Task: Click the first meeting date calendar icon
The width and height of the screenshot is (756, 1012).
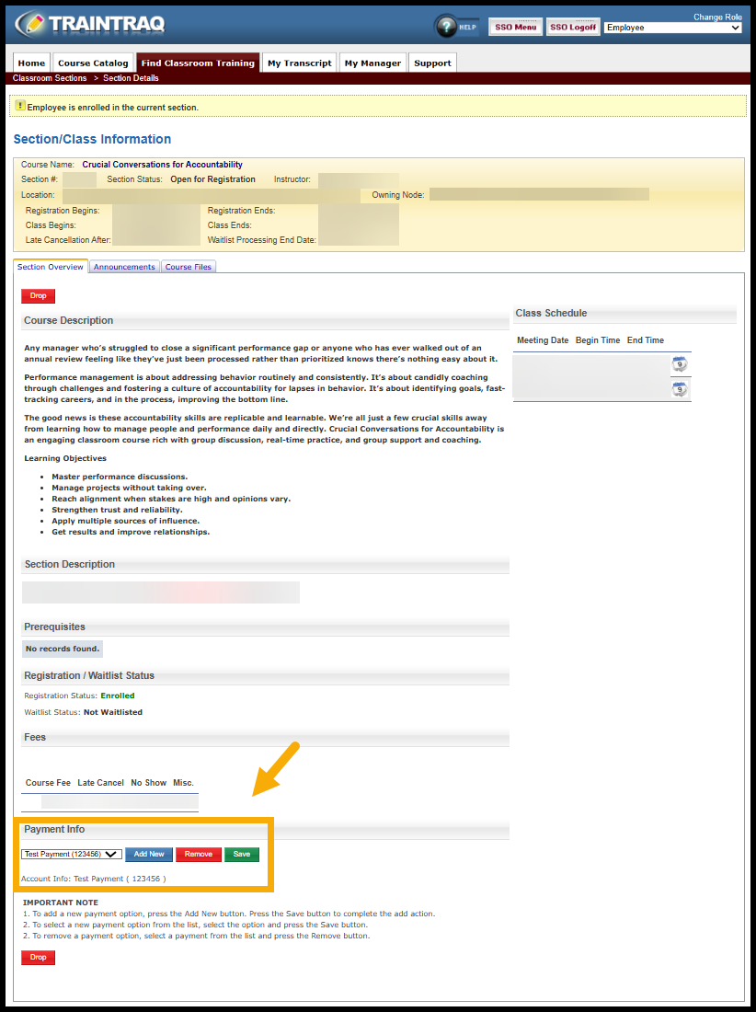Action: coord(680,363)
